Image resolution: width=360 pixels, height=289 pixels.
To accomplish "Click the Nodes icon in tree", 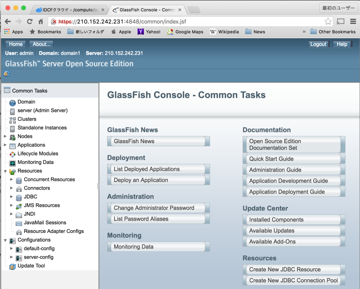I will tap(12, 137).
